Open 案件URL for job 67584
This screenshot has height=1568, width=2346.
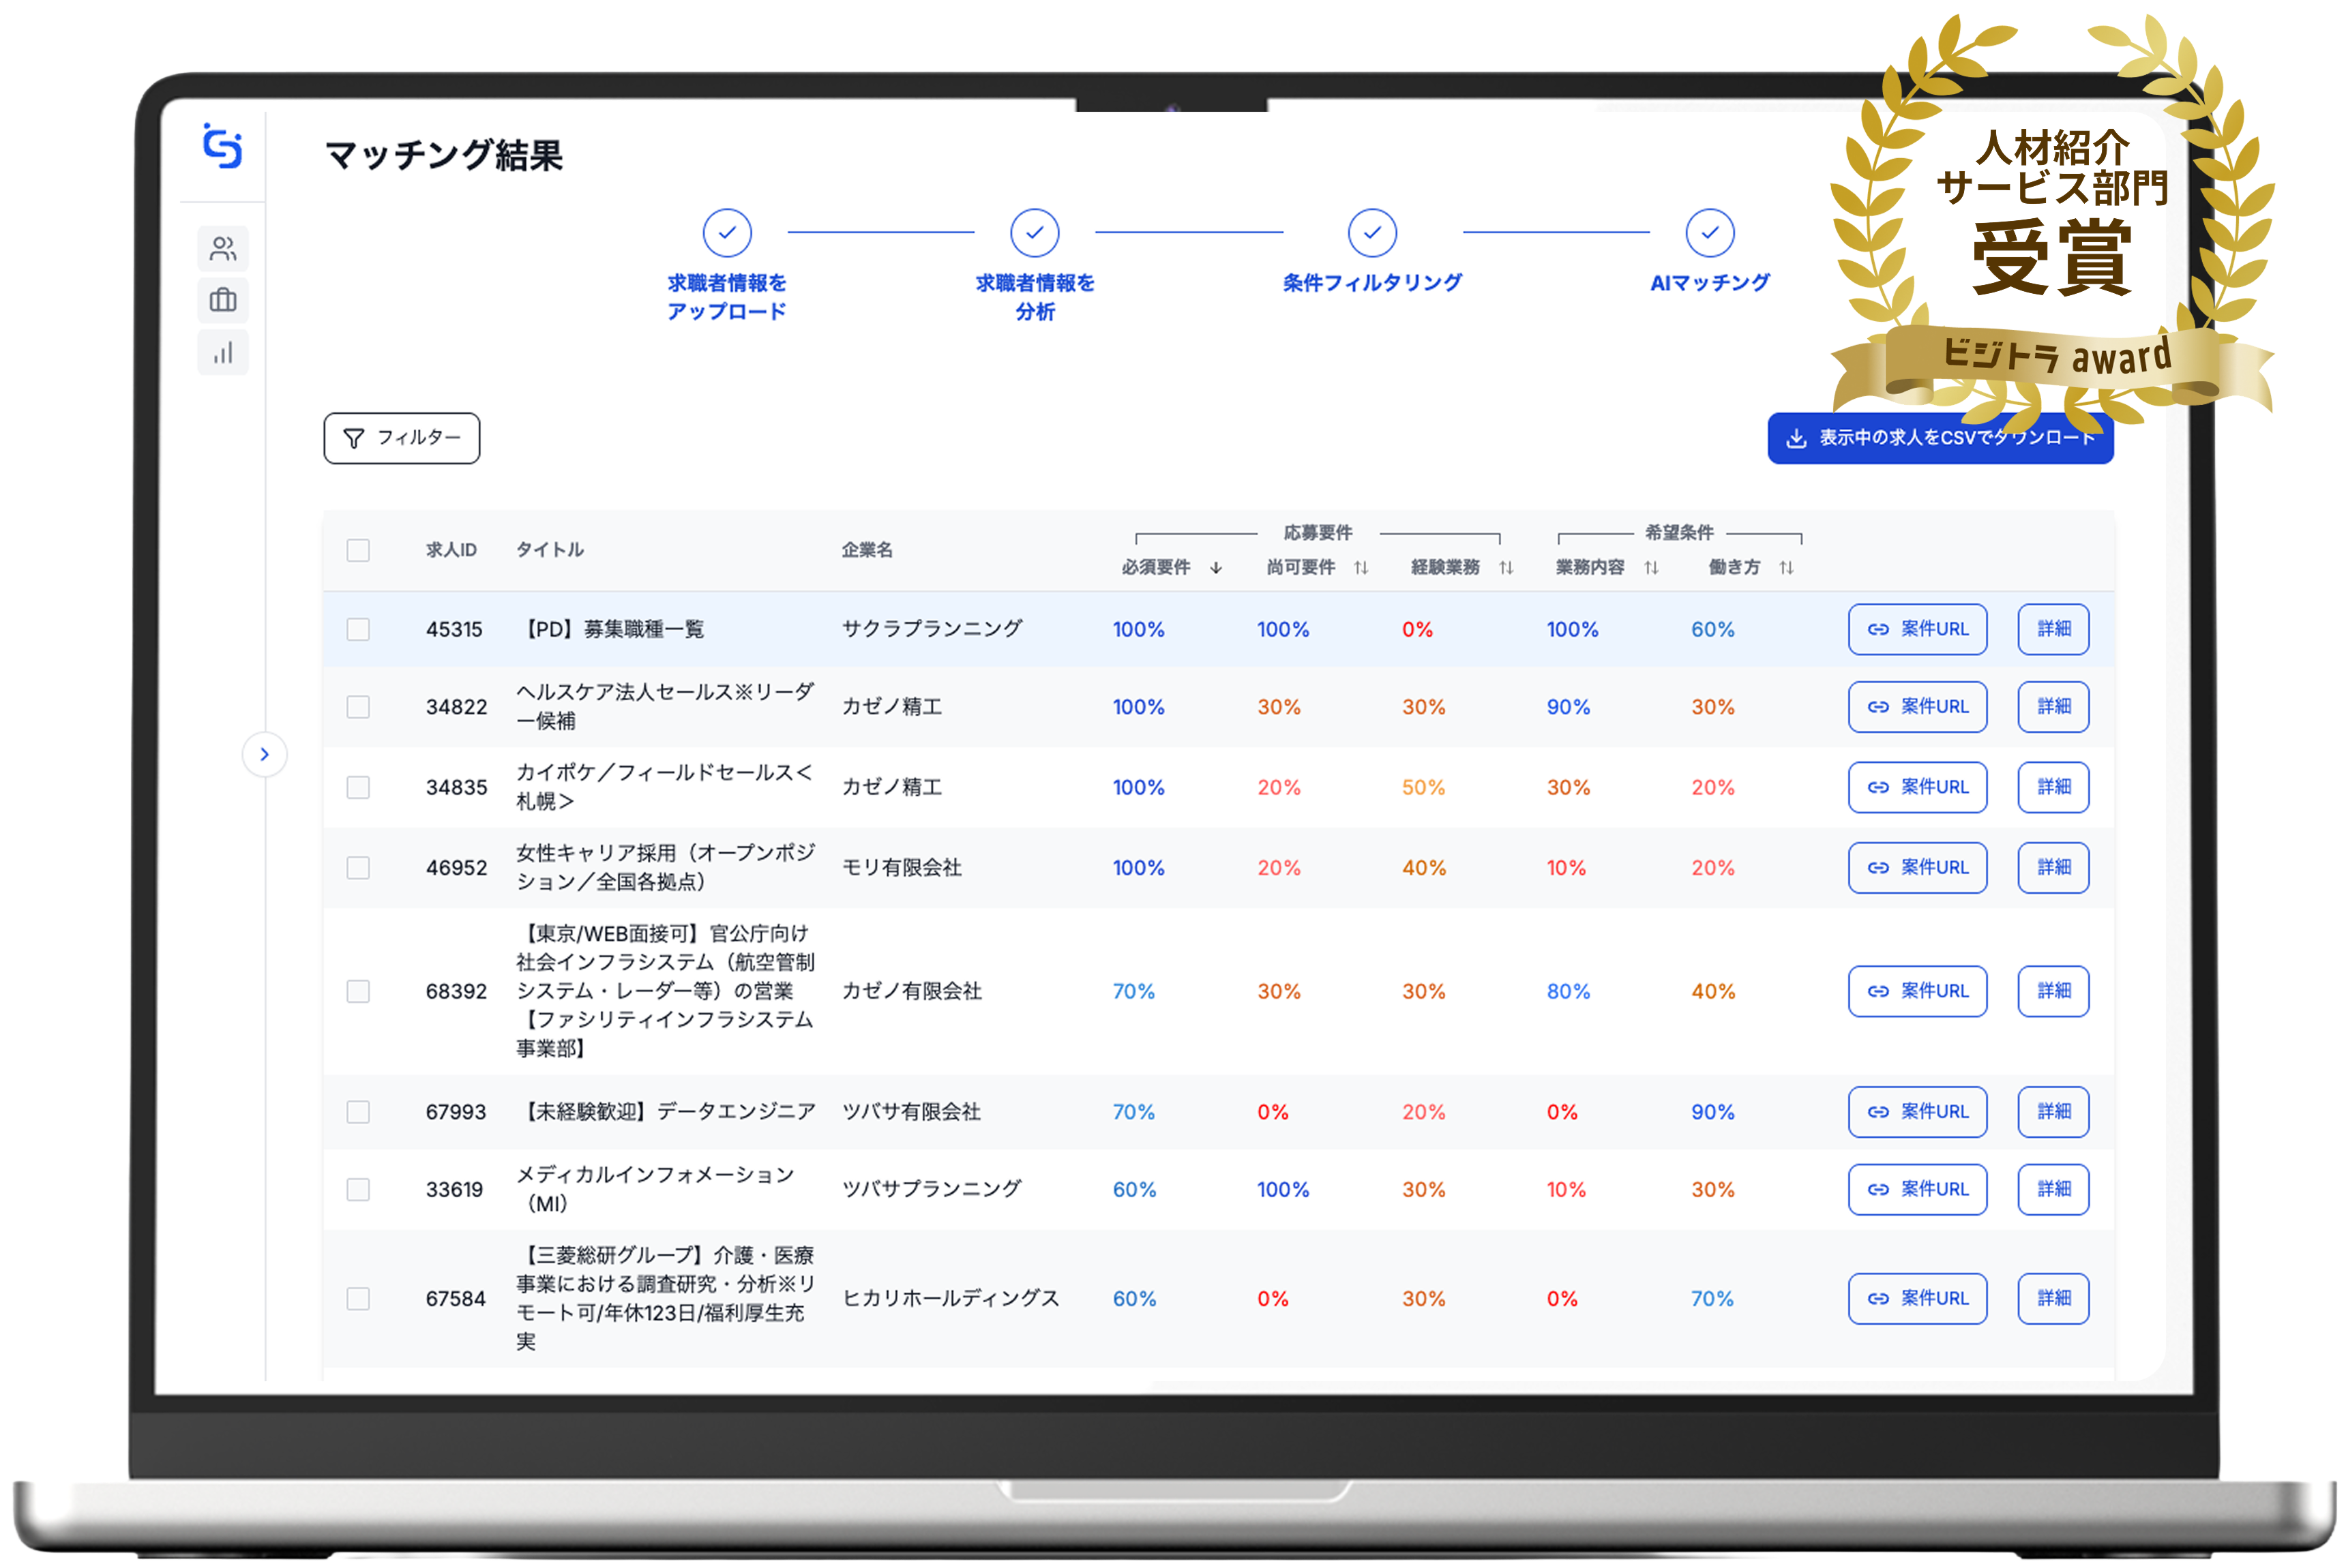coord(1917,1298)
